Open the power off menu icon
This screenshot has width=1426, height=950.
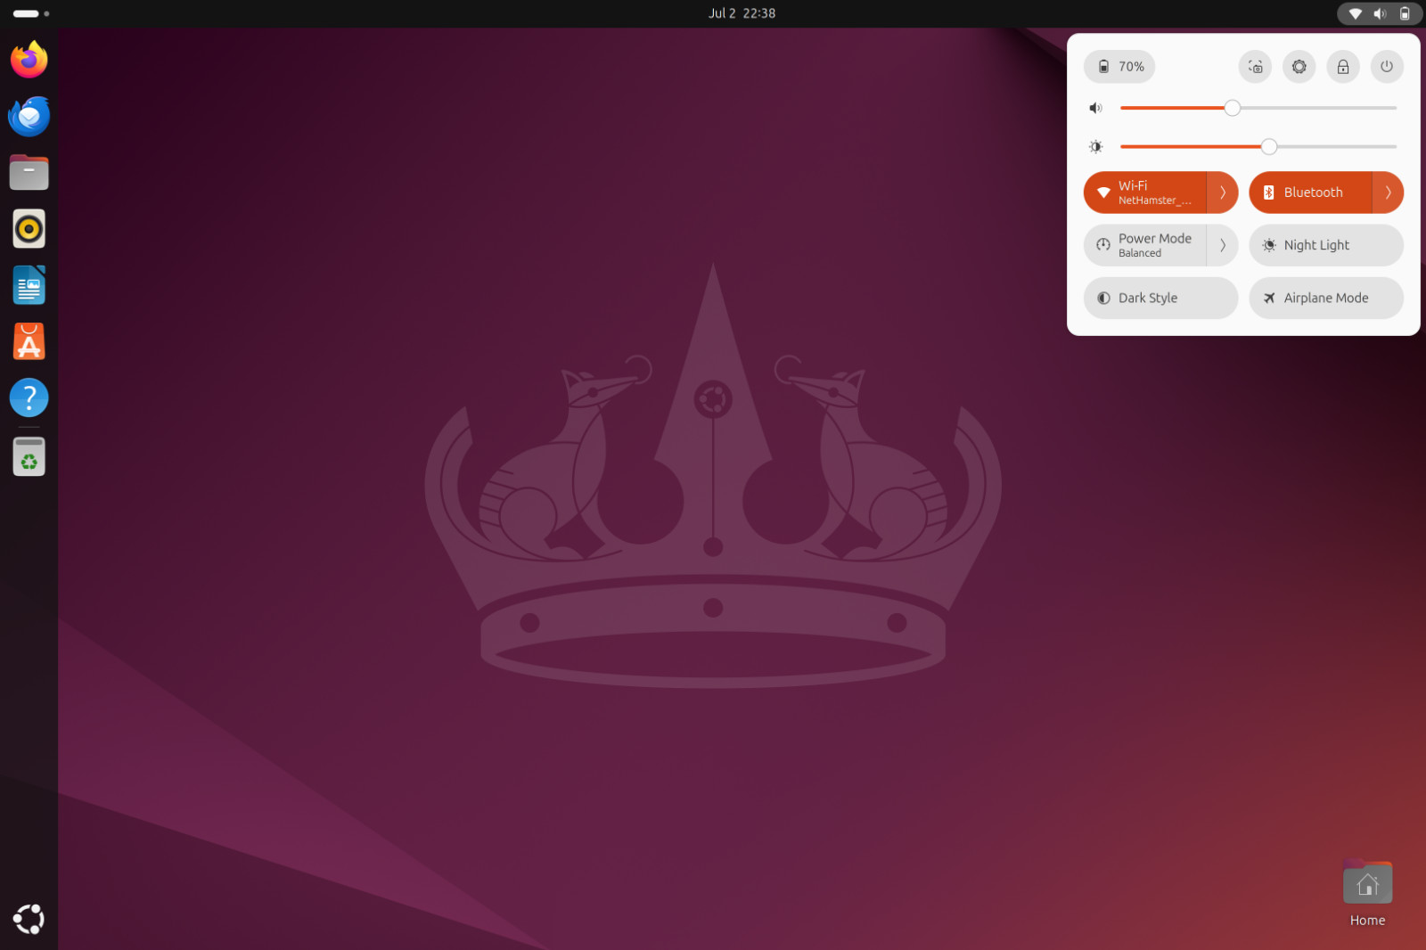tap(1387, 67)
